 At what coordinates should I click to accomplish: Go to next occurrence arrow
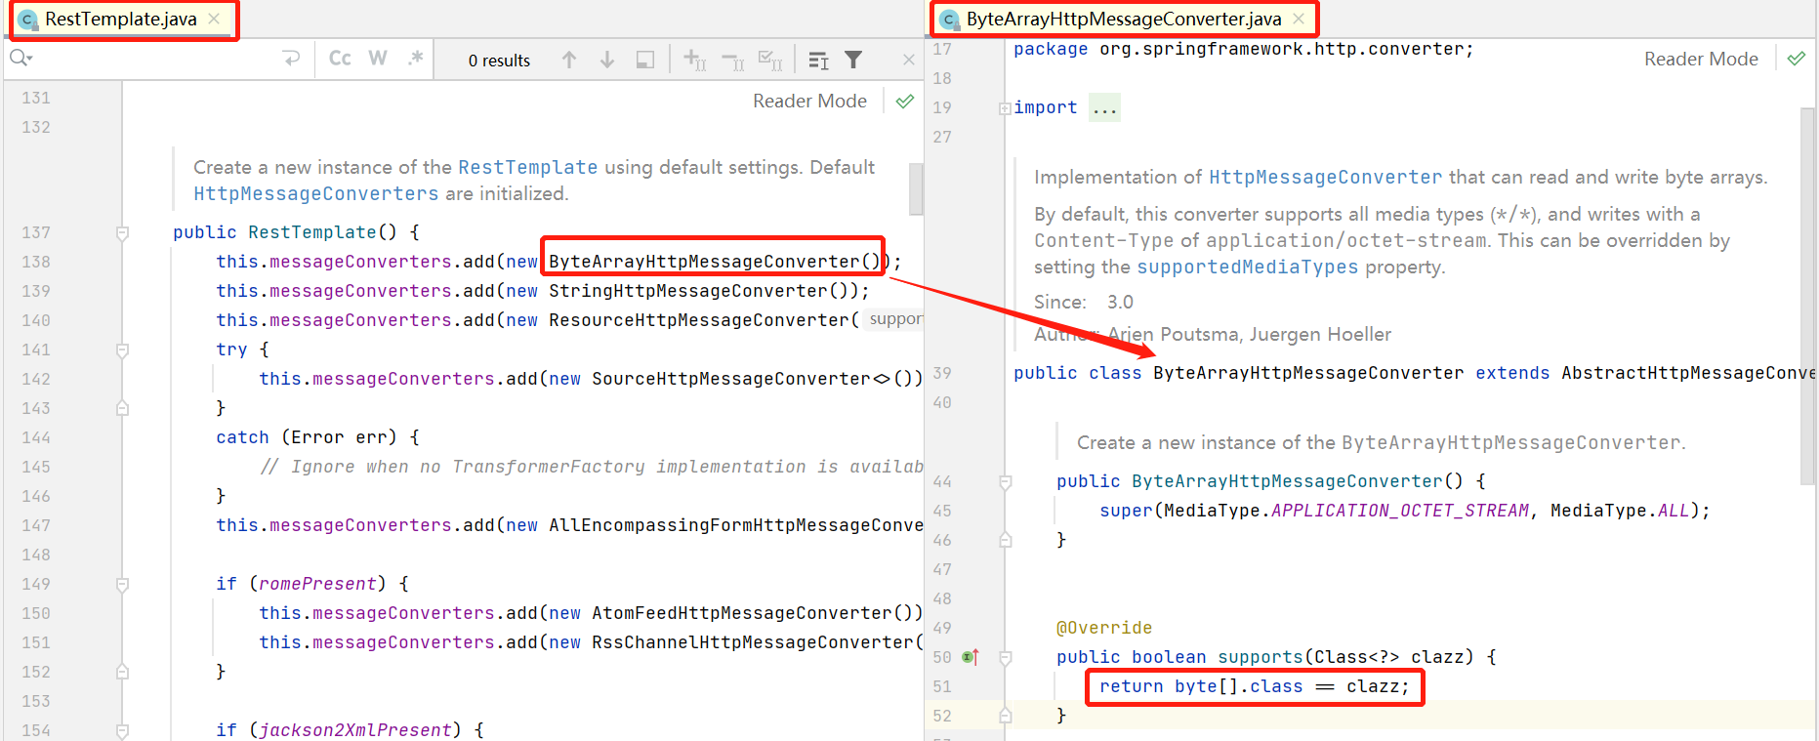[607, 61]
